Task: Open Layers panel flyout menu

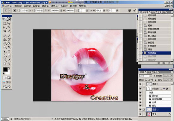Action: point(172,72)
